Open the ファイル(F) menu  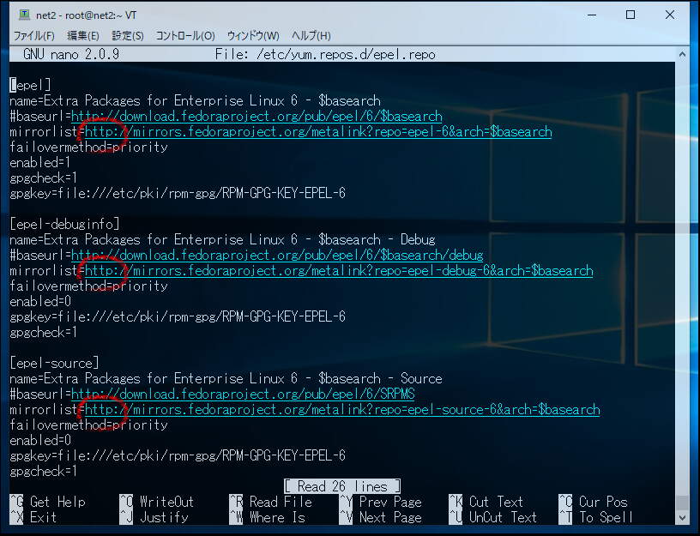[x=34, y=36]
